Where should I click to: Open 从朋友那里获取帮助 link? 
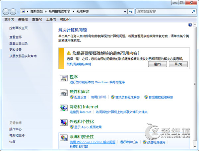(x=23, y=56)
